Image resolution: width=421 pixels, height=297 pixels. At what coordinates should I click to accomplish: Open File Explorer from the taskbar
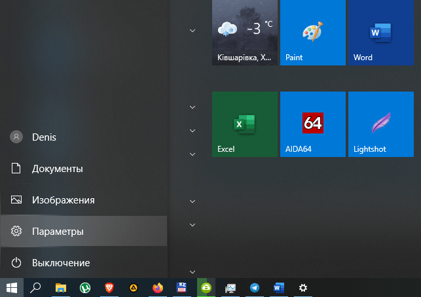tap(61, 288)
